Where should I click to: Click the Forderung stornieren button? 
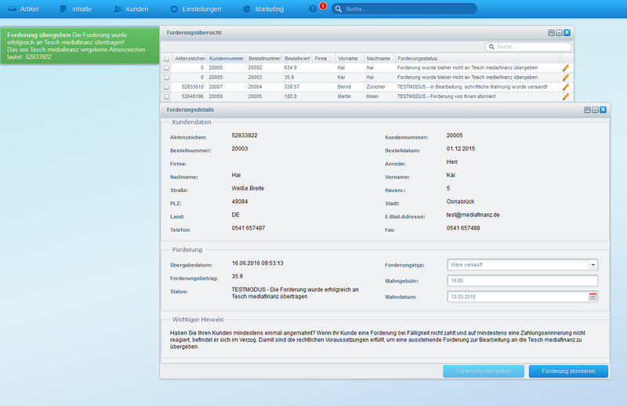pos(568,372)
